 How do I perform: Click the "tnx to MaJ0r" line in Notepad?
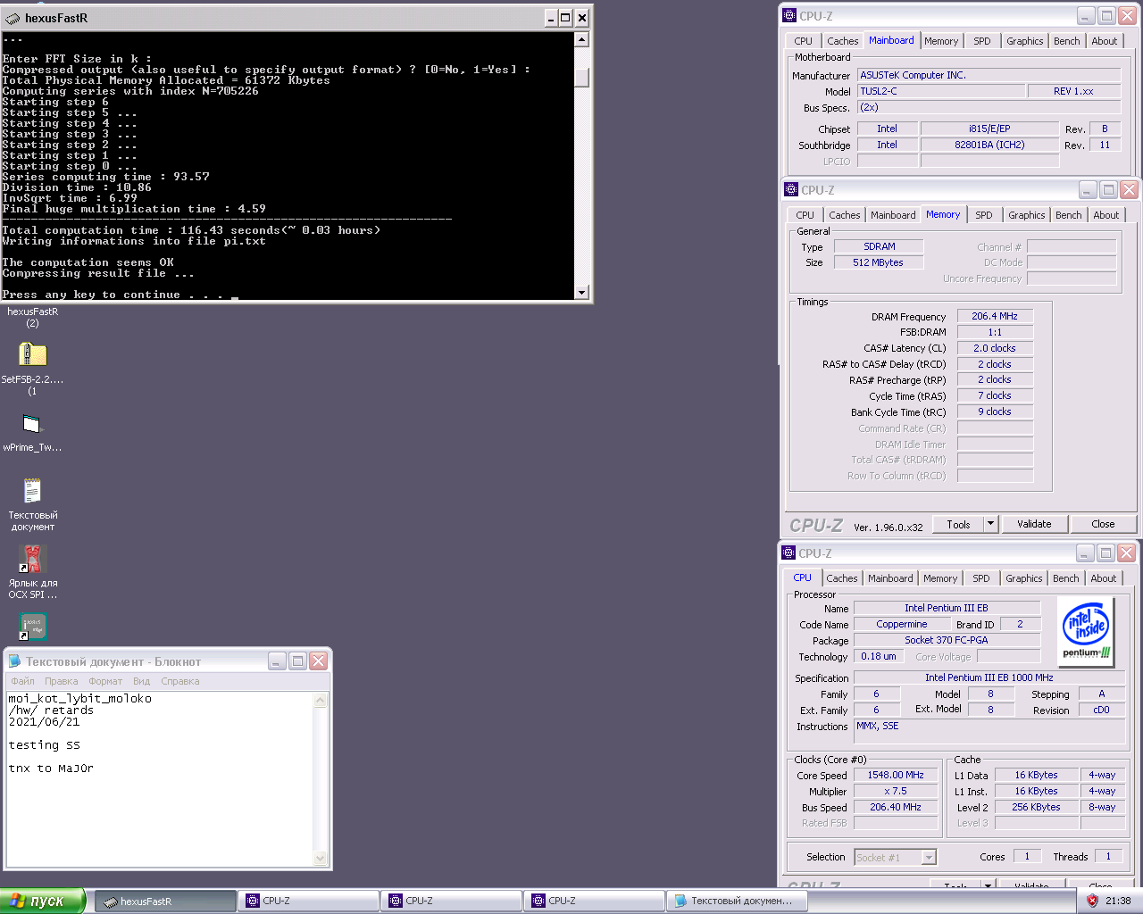[51, 769]
